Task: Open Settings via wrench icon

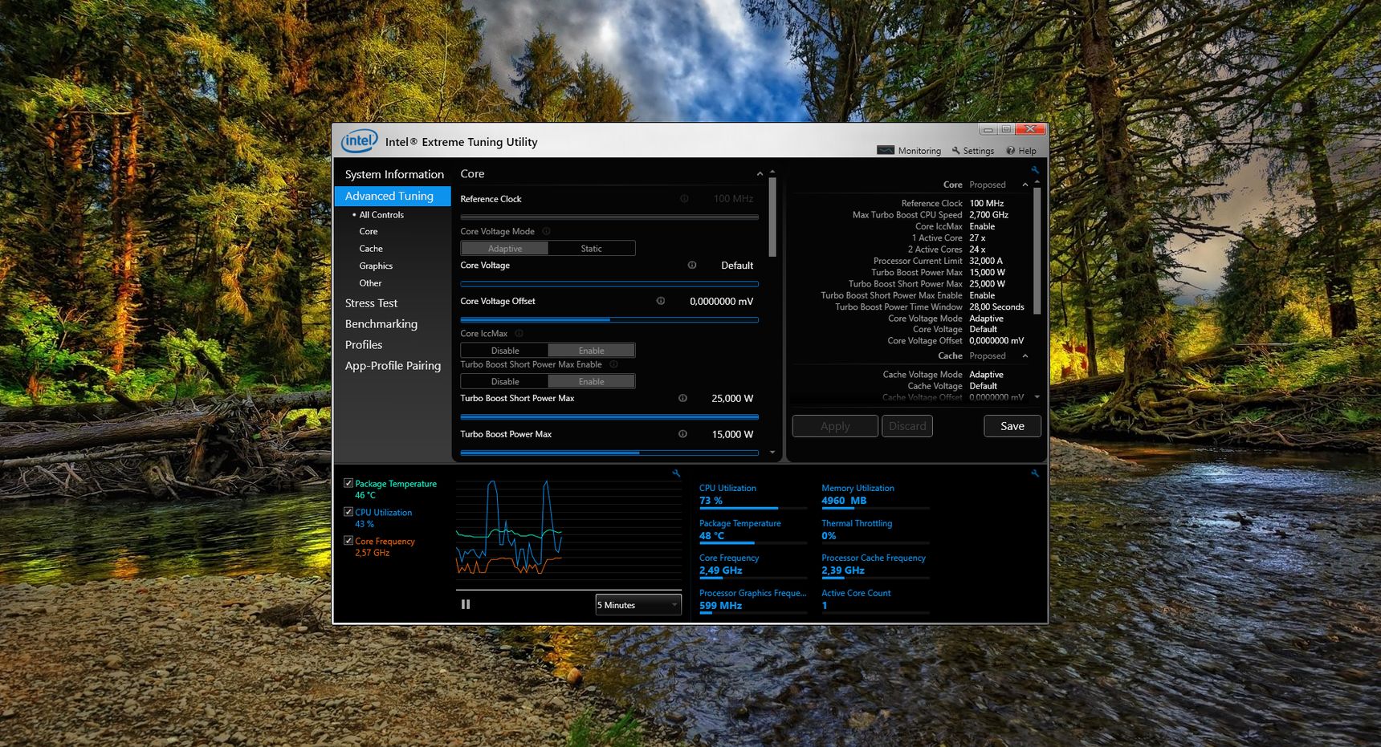Action: tap(955, 150)
